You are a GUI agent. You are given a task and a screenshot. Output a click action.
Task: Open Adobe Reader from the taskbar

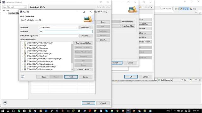90,111
